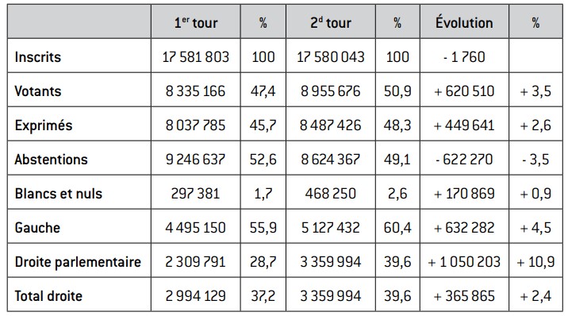Select the 'Abstentions' row label
The width and height of the screenshot is (568, 316).
(51, 160)
